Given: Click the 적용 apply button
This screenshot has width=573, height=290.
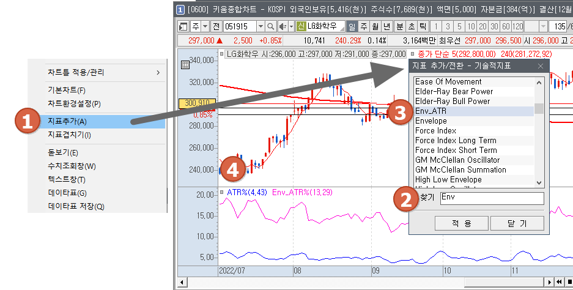Looking at the screenshot, I should click(462, 223).
